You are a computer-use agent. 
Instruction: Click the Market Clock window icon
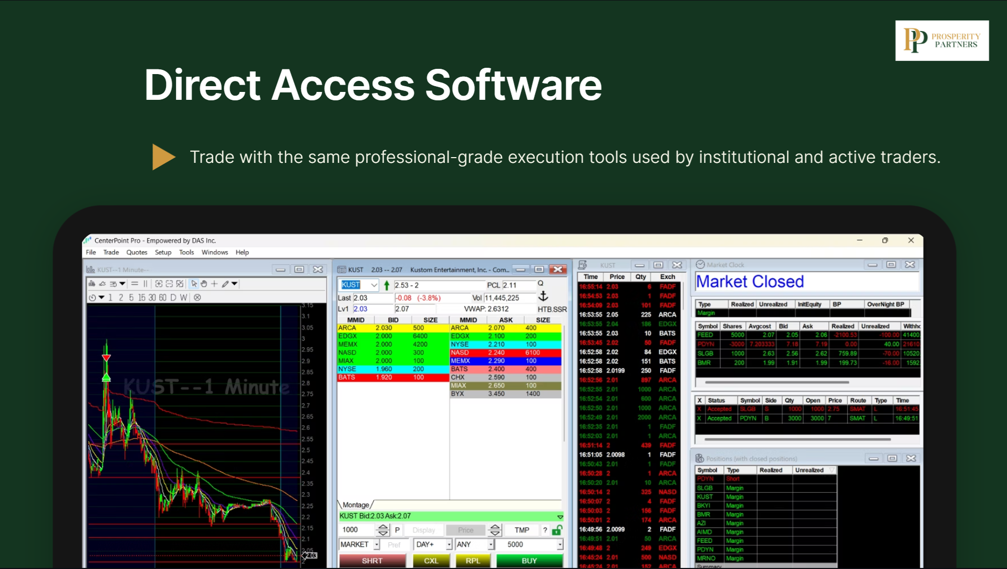click(700, 264)
